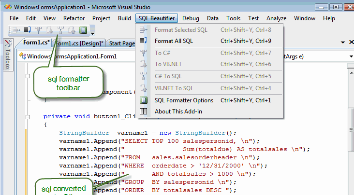Click Format All SQL toolbar icon
The height and width of the screenshot is (195, 354).
coord(28,30)
